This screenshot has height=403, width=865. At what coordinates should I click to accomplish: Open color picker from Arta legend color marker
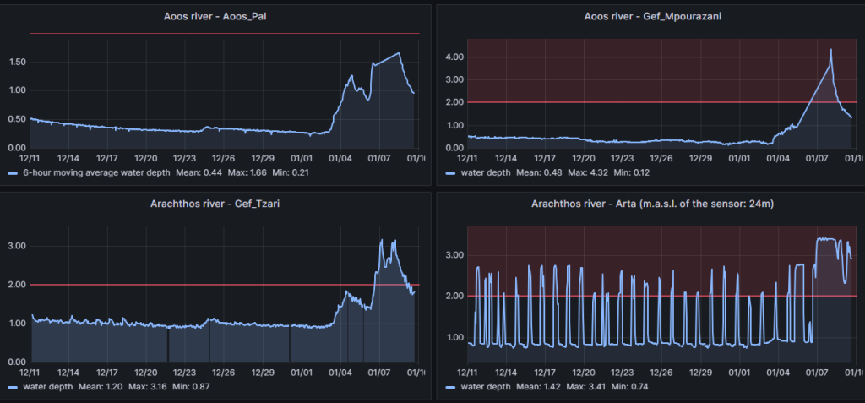(x=449, y=386)
